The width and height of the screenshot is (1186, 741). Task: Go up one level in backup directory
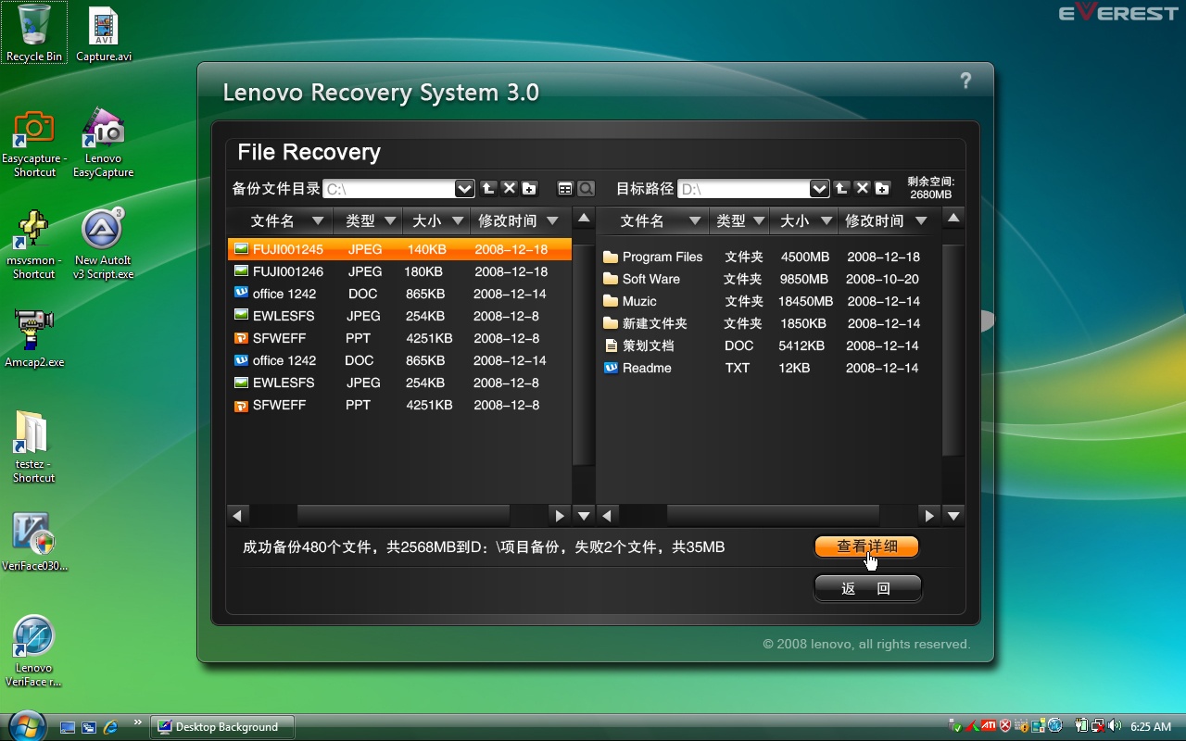[x=488, y=189]
